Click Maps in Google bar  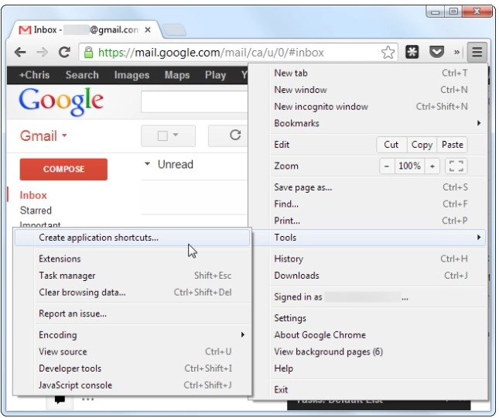click(x=177, y=75)
